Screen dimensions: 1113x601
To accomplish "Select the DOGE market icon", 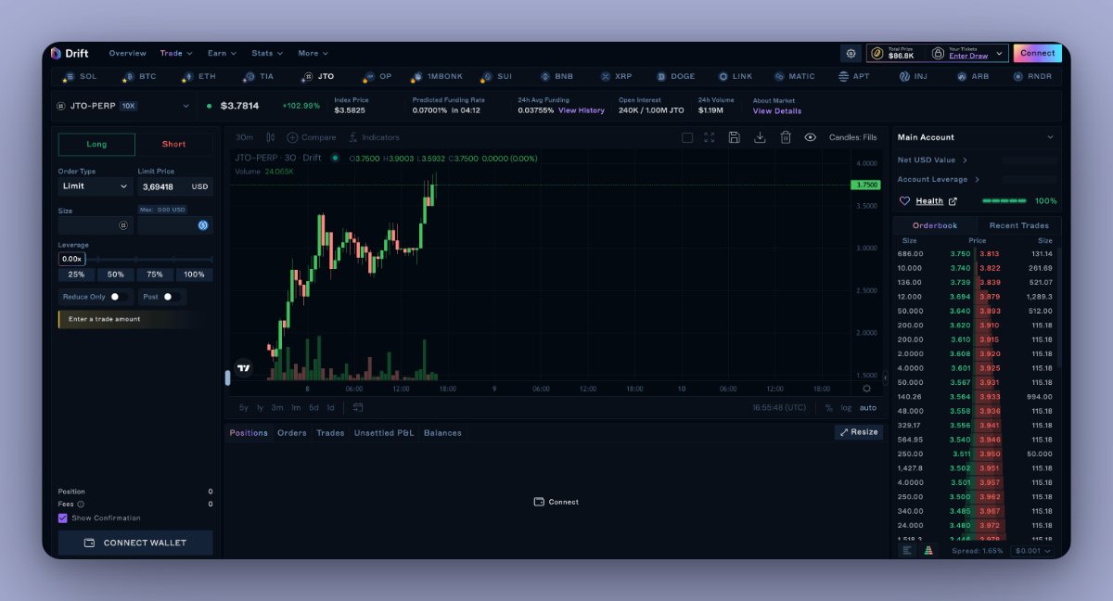I will (661, 76).
